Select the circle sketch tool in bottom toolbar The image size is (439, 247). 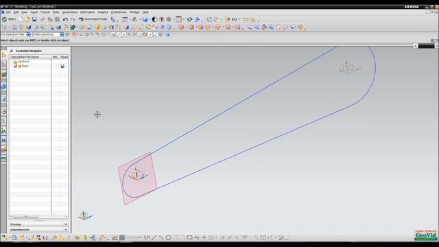[x=168, y=238]
